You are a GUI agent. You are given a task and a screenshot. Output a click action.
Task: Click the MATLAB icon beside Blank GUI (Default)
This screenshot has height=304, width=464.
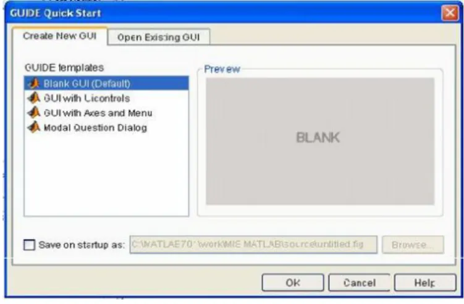(x=34, y=83)
